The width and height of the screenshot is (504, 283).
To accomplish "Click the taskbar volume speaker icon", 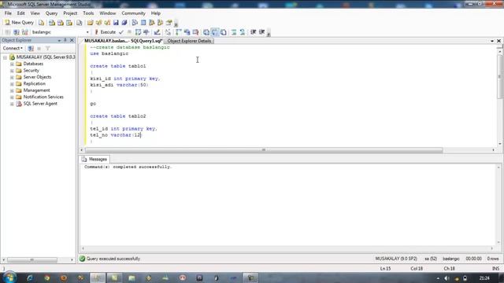I will pyautogui.click(x=447, y=278).
